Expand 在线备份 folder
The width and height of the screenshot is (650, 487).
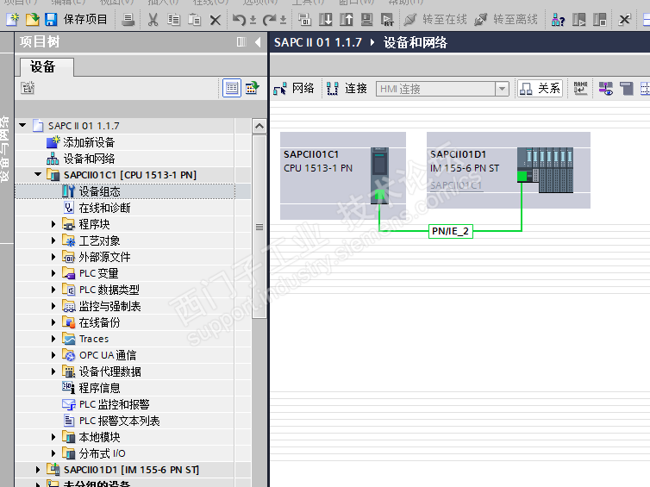(53, 322)
